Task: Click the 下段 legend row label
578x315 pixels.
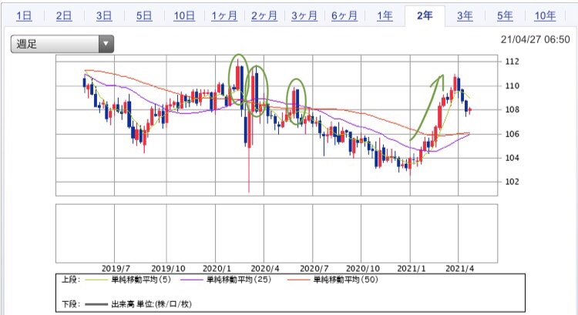Action: 71,304
